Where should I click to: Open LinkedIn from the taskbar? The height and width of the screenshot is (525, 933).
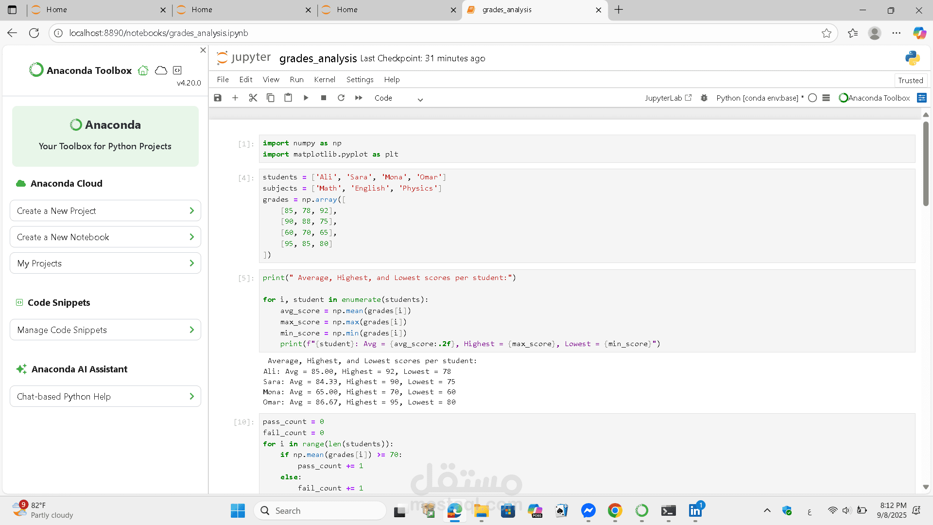[695, 511]
